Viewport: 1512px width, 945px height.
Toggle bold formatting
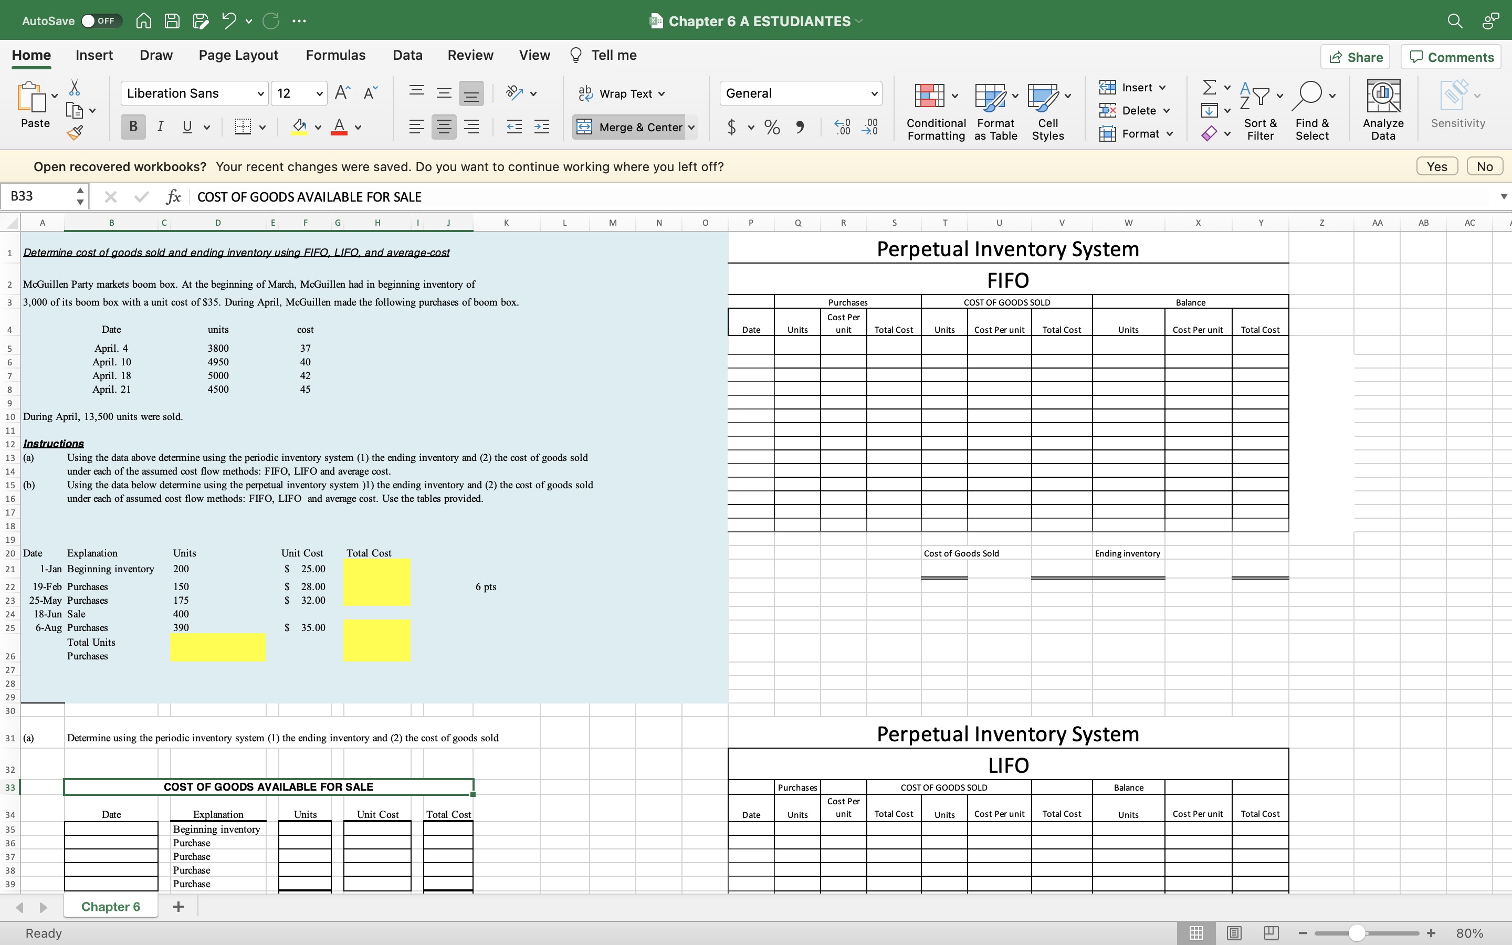click(133, 127)
